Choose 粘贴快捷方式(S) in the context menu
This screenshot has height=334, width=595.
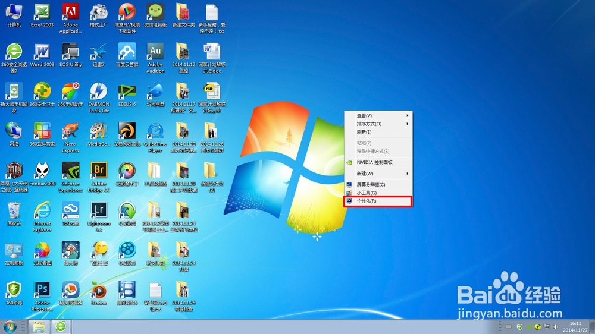point(378,152)
